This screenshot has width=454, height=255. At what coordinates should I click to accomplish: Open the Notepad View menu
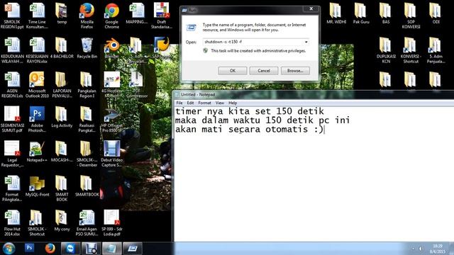click(219, 103)
